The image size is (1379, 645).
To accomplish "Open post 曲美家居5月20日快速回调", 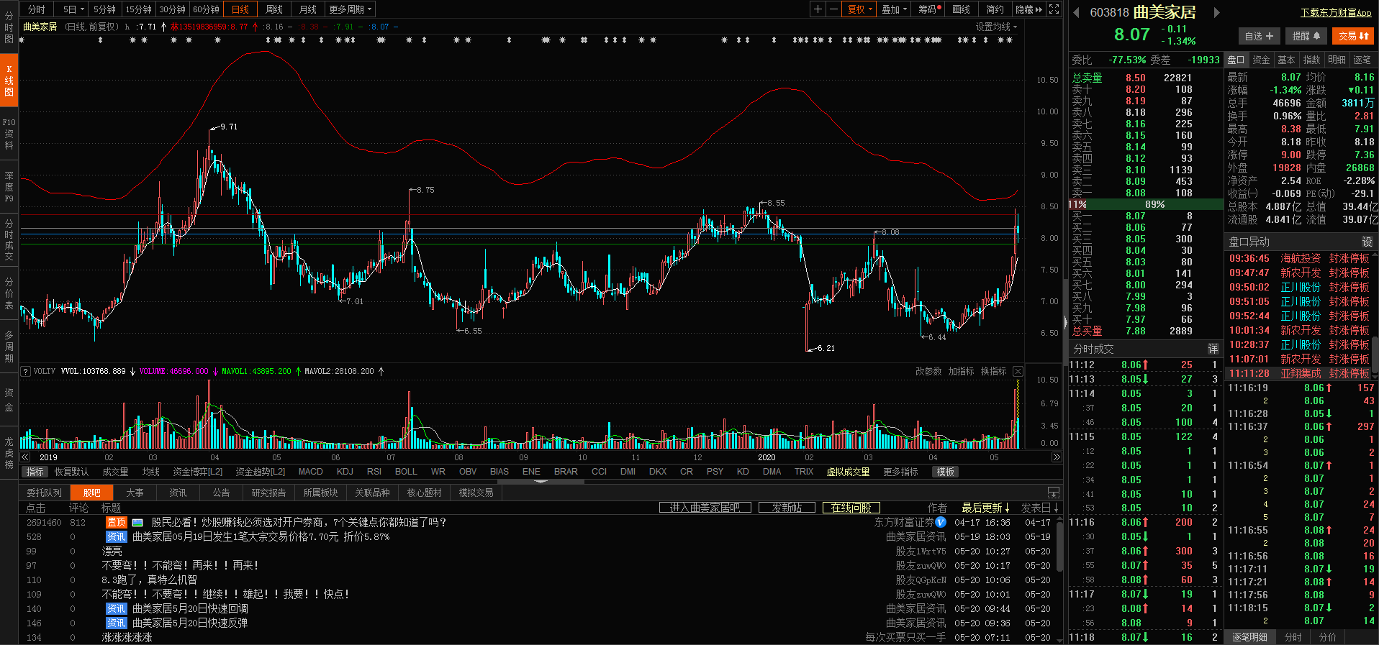I will coord(190,608).
